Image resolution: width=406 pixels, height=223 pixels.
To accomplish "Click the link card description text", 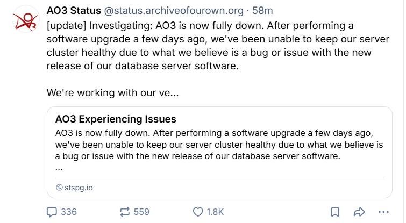I will (215, 145).
